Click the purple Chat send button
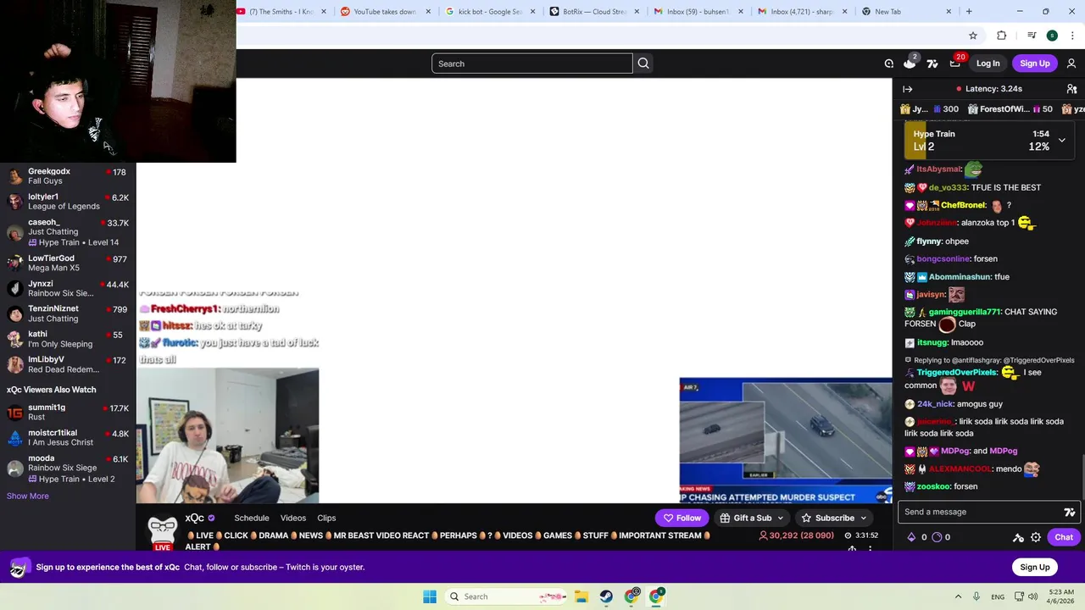1085x610 pixels. coord(1064,537)
